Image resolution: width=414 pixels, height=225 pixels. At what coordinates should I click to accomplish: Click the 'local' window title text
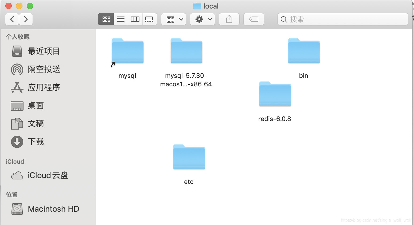tap(211, 6)
